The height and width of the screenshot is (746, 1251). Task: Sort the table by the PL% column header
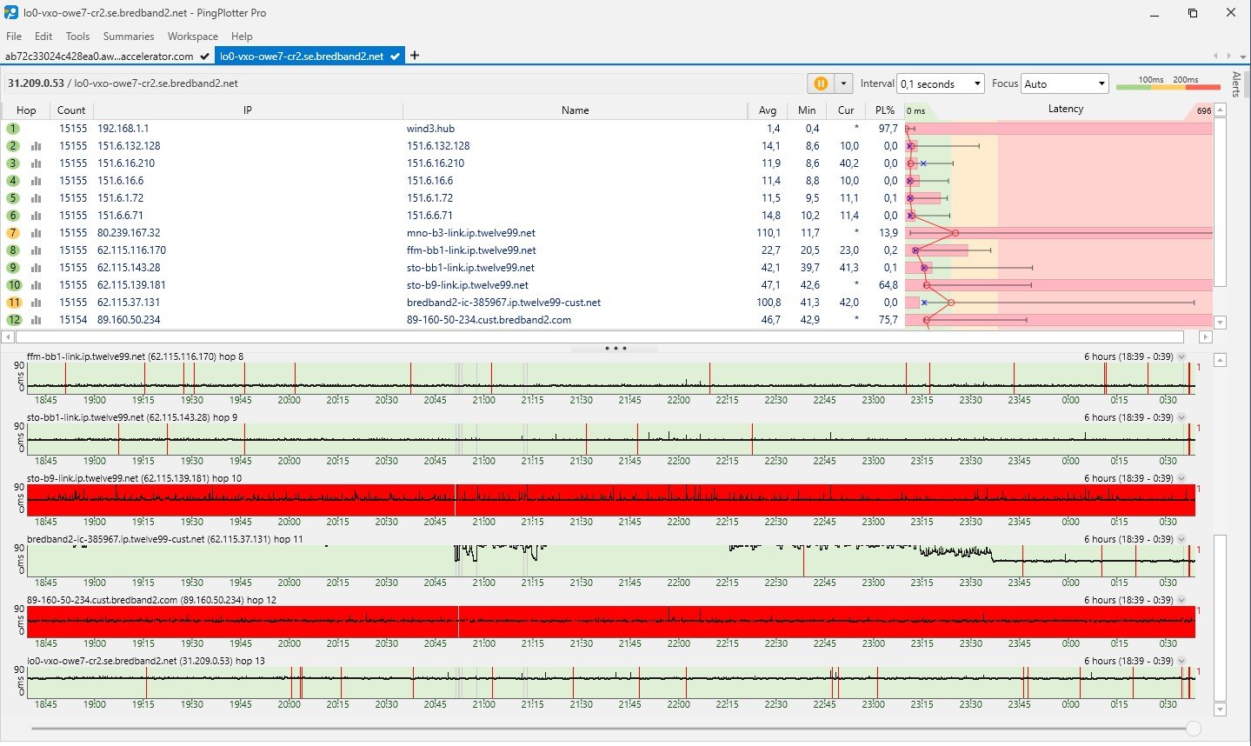click(x=885, y=110)
